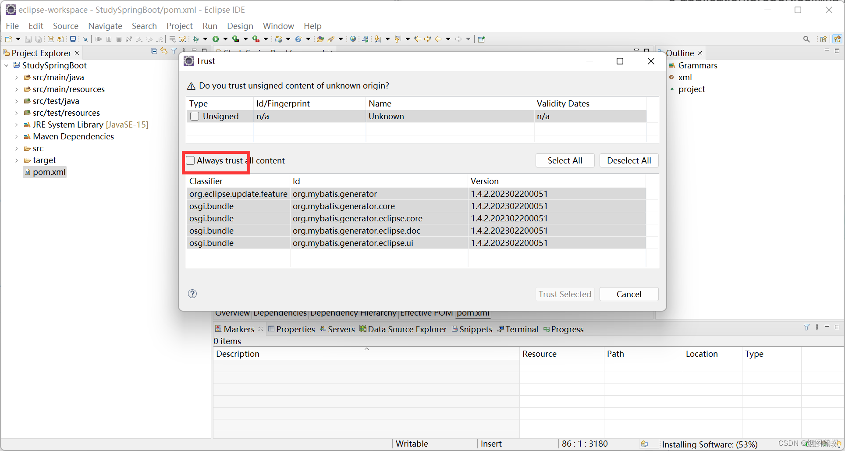Select pom.xml in Project Explorer
845x451 pixels.
coord(45,172)
